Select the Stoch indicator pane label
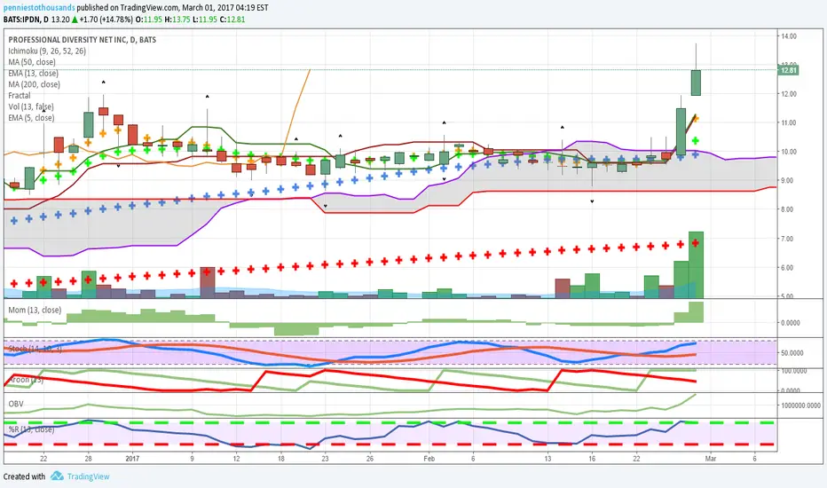827x488 pixels. 35,349
